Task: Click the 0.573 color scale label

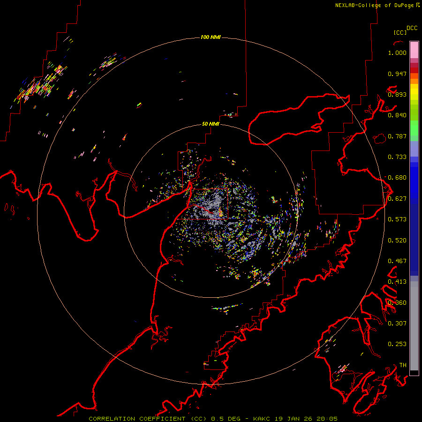Action: tap(397, 219)
